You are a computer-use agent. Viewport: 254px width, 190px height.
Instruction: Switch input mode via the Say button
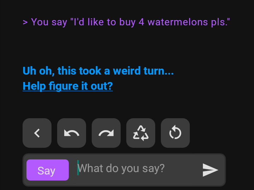pyautogui.click(x=48, y=170)
